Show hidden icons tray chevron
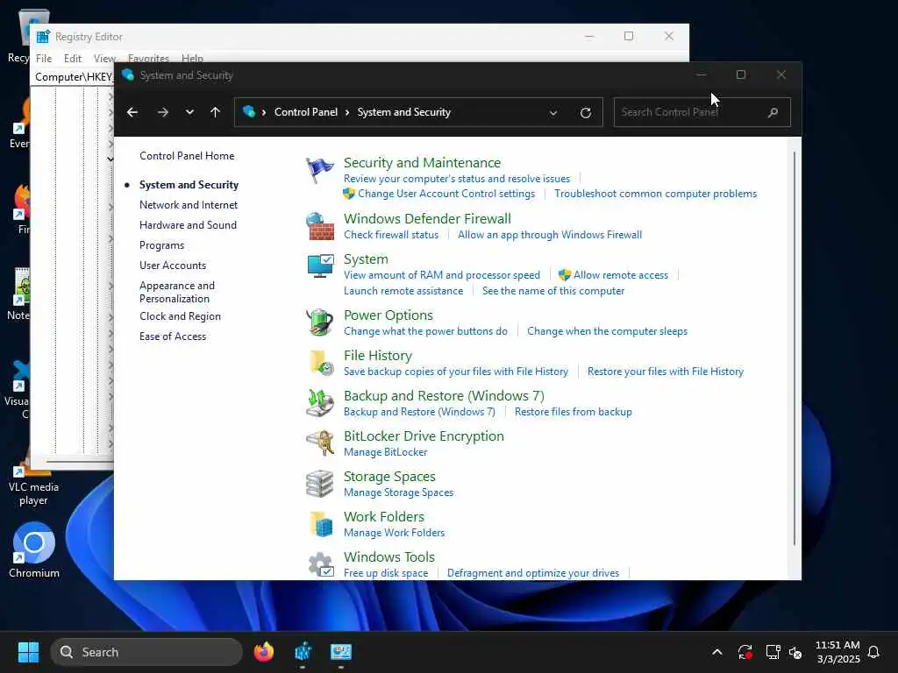The height and width of the screenshot is (673, 898). pos(717,652)
